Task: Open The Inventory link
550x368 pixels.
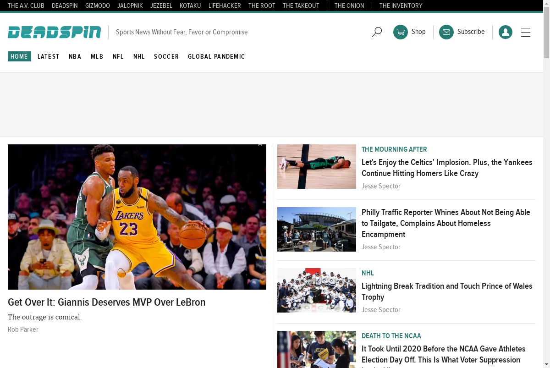Action: pos(401,6)
